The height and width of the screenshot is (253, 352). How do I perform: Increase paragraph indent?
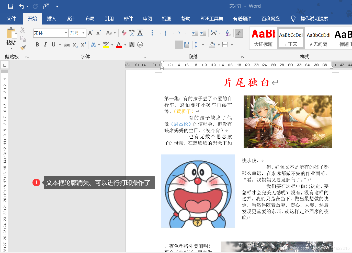(203, 33)
